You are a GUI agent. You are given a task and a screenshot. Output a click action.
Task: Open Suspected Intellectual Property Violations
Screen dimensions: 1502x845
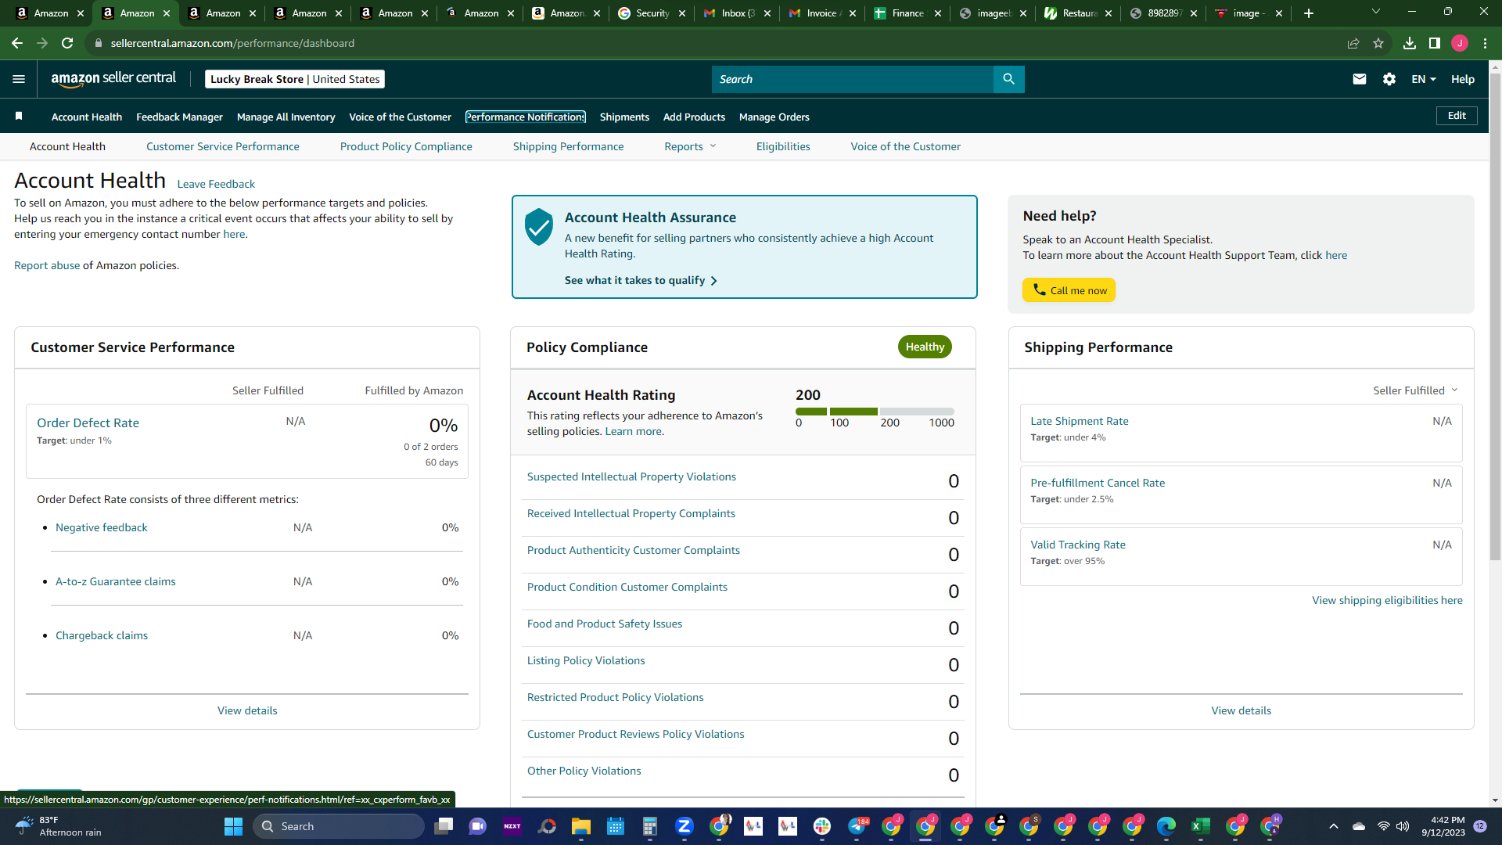point(631,476)
